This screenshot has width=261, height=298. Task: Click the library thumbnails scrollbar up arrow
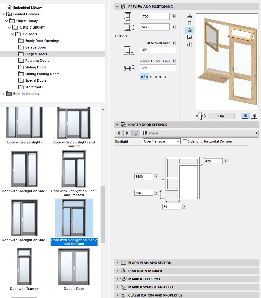point(103,110)
